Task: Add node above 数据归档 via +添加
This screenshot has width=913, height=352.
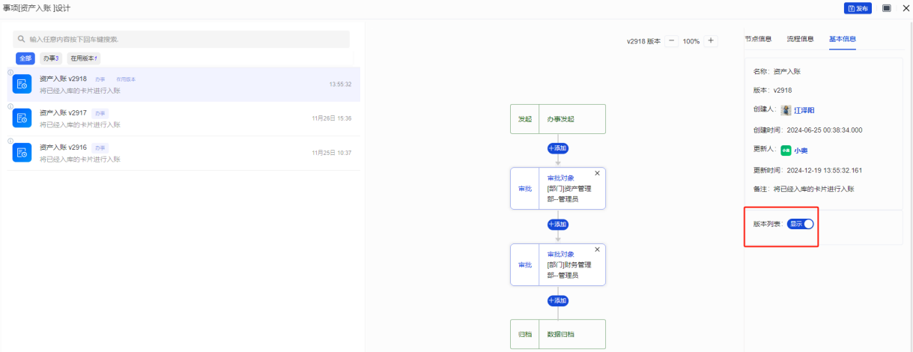Action: 558,300
